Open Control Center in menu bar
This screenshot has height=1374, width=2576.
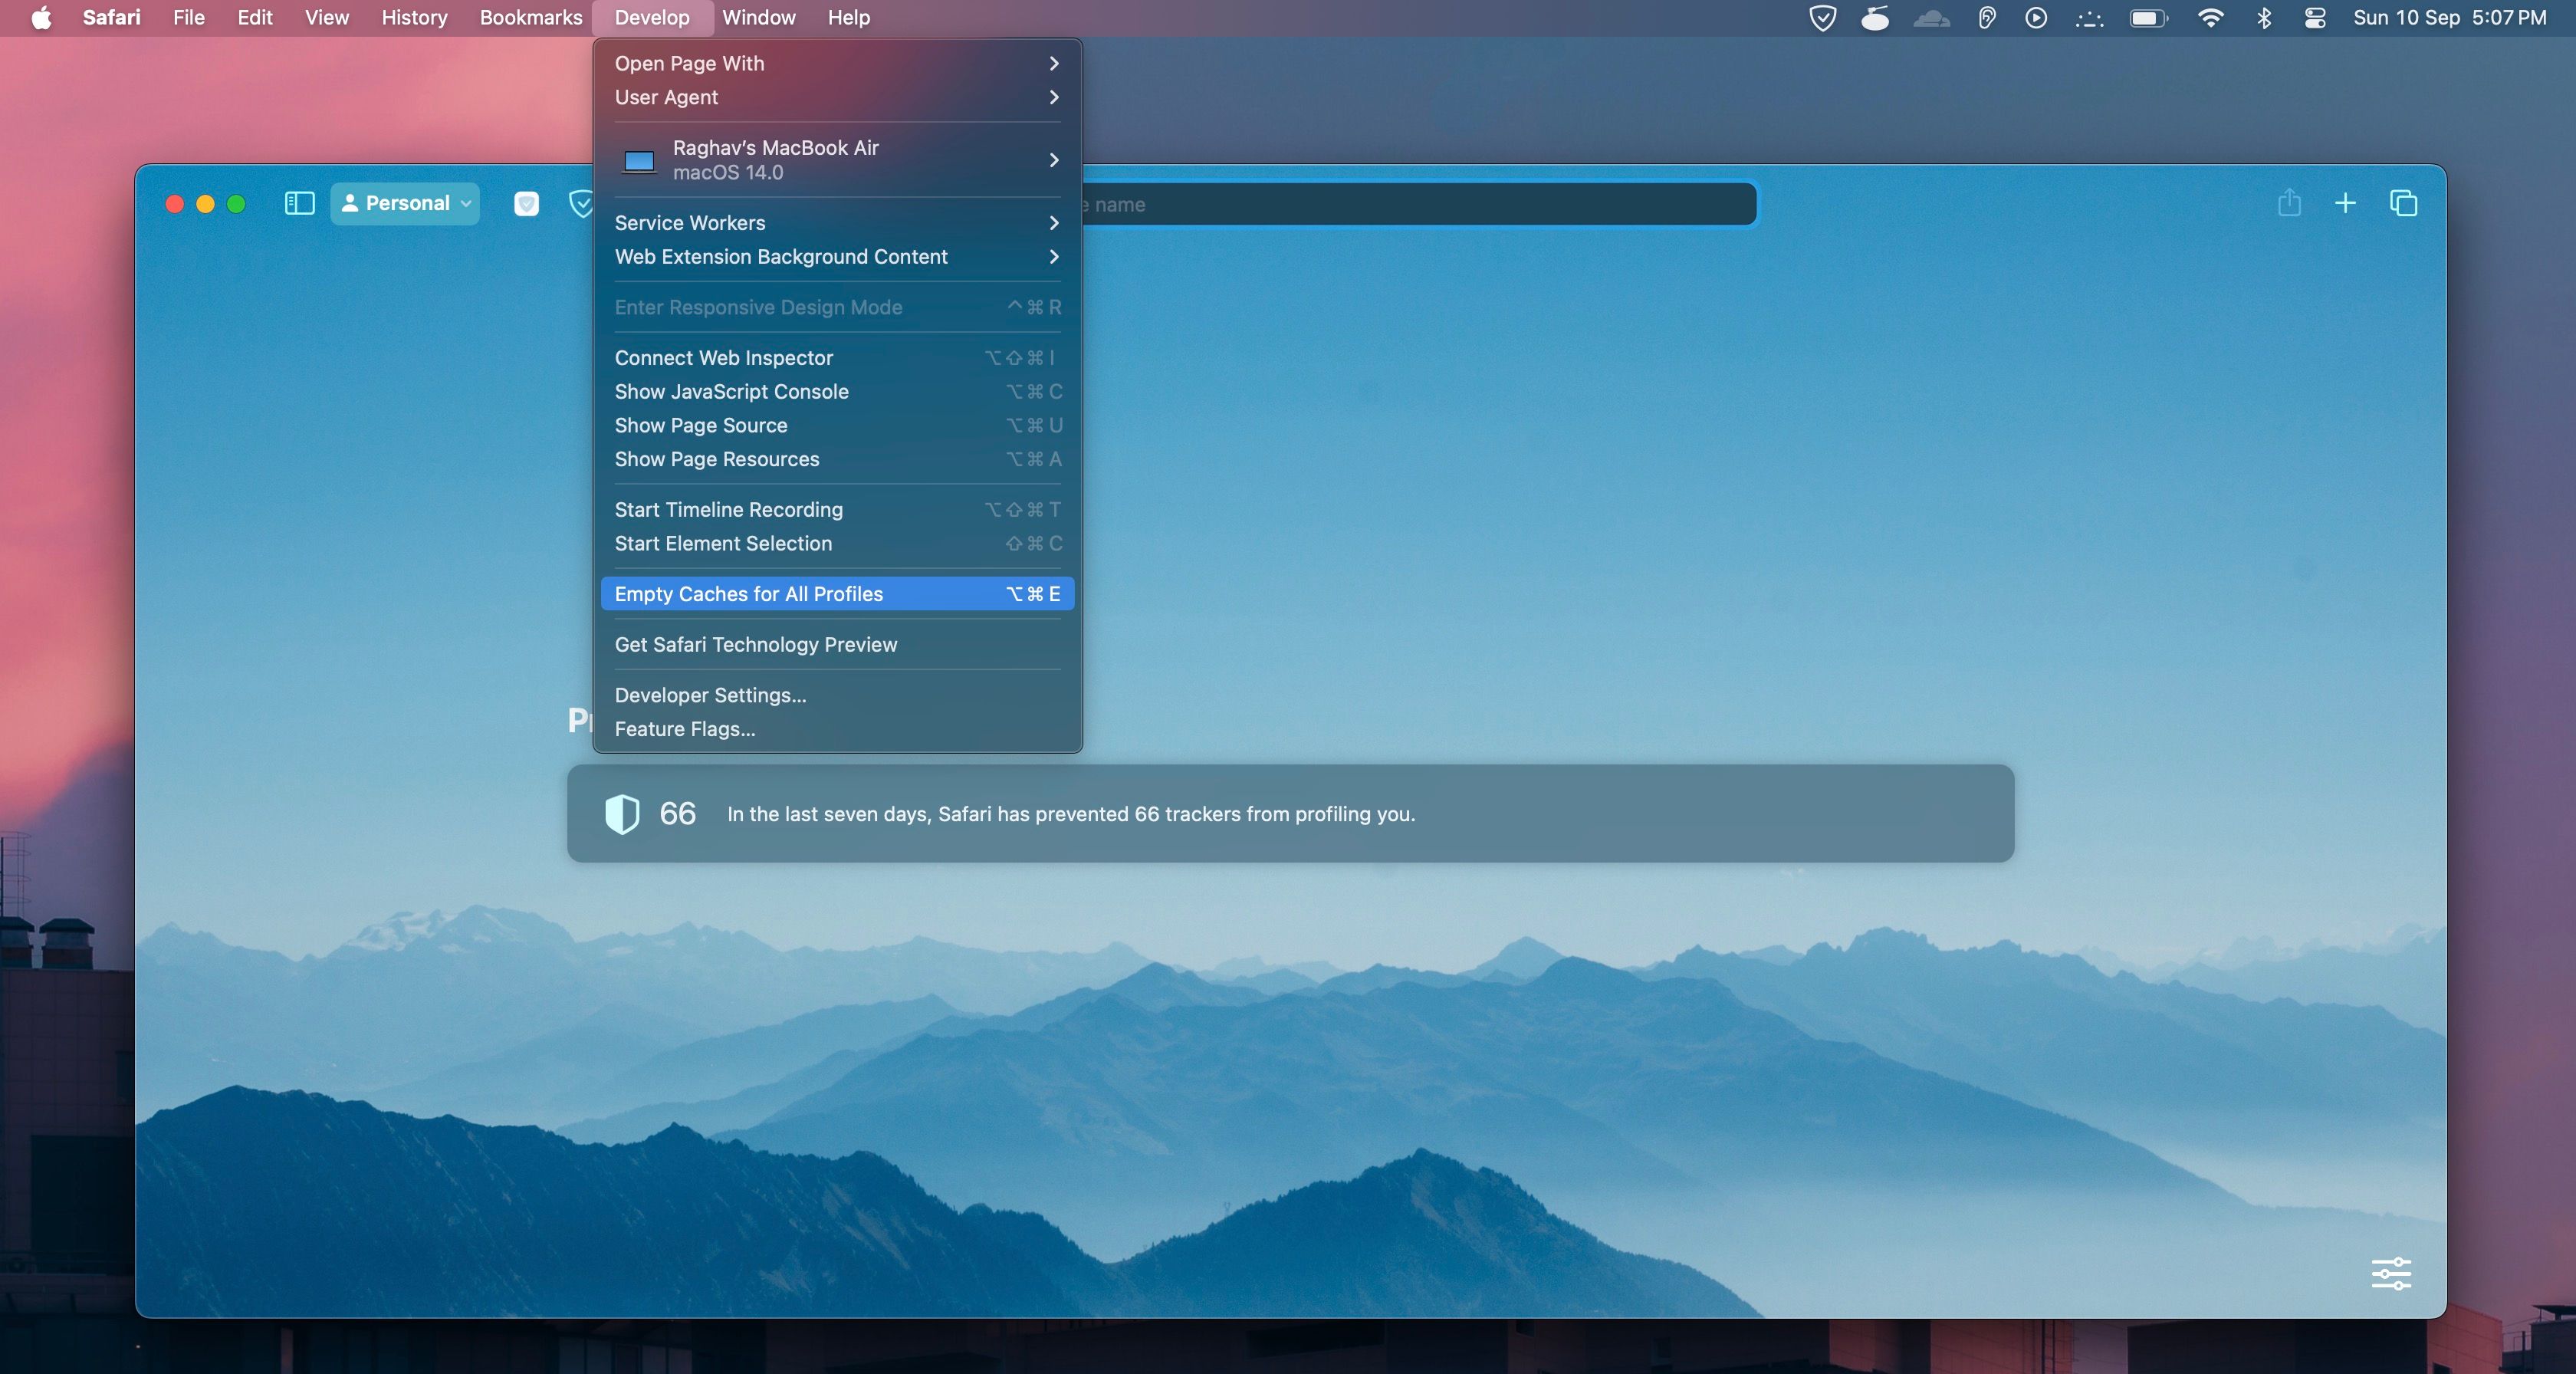(x=2315, y=18)
